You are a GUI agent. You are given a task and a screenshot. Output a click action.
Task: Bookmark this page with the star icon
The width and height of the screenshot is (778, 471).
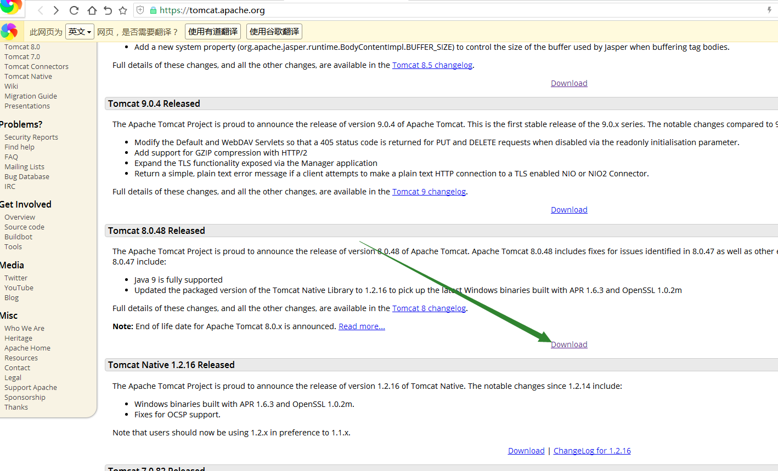click(x=123, y=10)
